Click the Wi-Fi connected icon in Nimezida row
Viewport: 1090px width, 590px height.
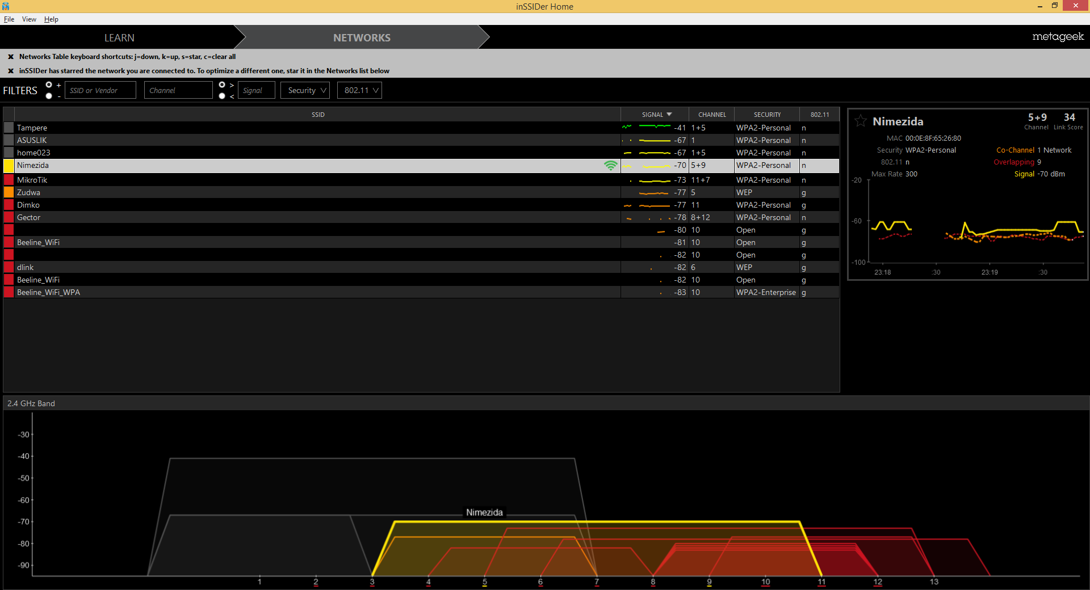pos(610,166)
